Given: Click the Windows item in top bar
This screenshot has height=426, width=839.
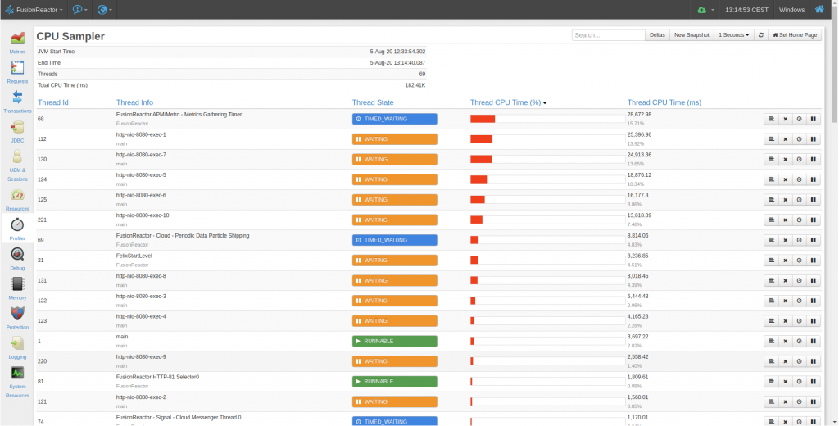Looking at the screenshot, I should coord(791,10).
